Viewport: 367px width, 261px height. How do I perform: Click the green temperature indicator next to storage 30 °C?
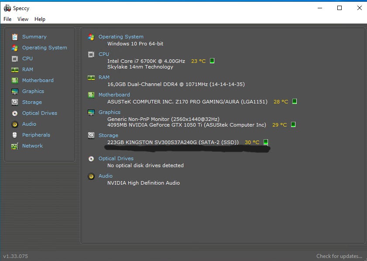[266, 142]
